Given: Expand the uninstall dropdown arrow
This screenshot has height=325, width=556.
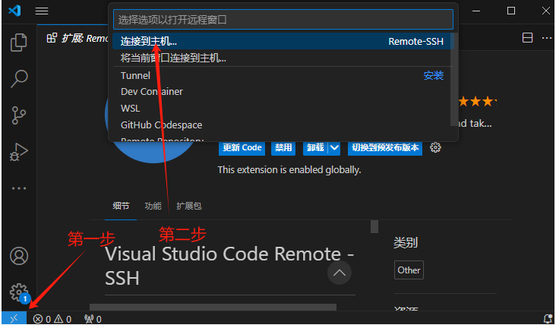Looking at the screenshot, I should tap(334, 147).
